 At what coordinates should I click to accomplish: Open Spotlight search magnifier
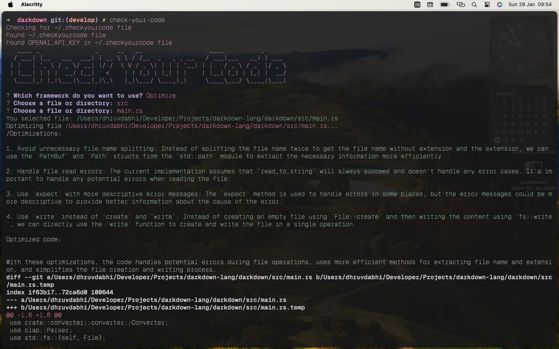pos(474,5)
